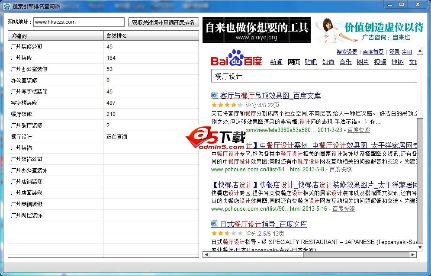Click the 价值创造虚位以待 banner ad
The height and width of the screenshot is (276, 431).
point(370,30)
